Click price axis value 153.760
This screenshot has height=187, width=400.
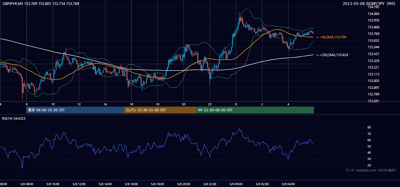(x=374, y=34)
